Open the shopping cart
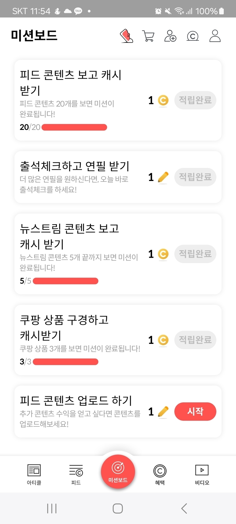 [x=148, y=36]
